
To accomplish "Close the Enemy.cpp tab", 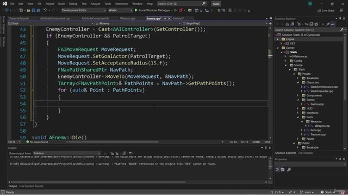I will coord(169,18).
